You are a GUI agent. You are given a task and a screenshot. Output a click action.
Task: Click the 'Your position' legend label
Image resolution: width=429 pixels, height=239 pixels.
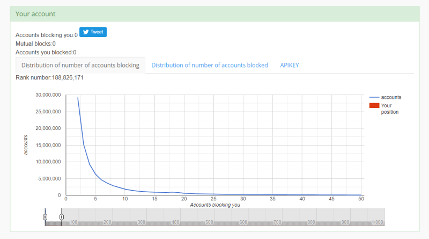click(x=390, y=108)
